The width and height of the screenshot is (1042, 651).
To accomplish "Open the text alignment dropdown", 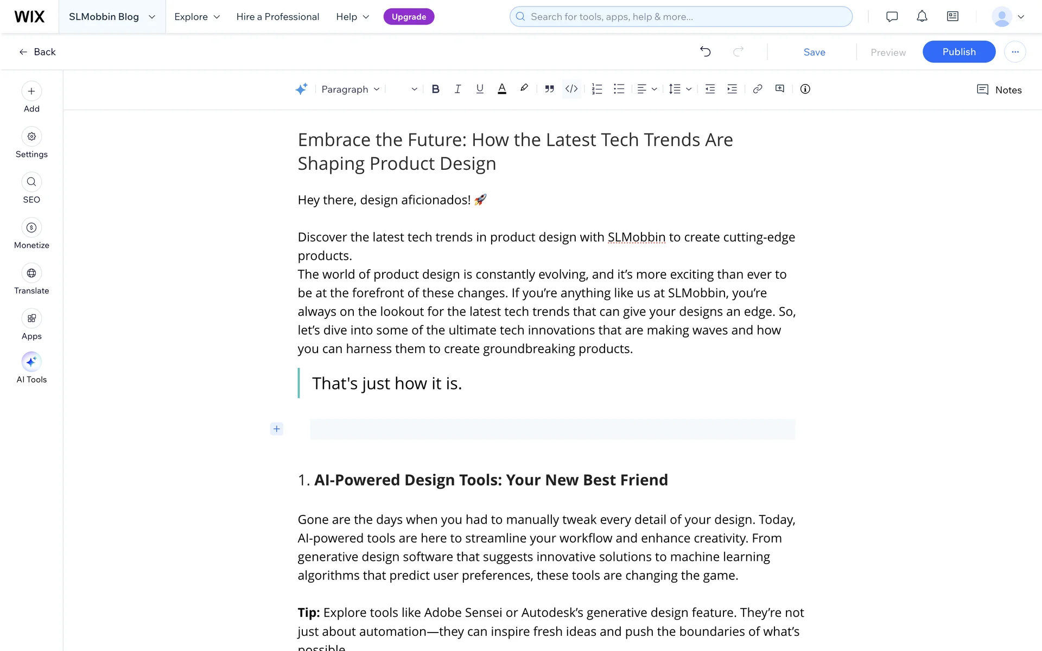I will pos(647,89).
